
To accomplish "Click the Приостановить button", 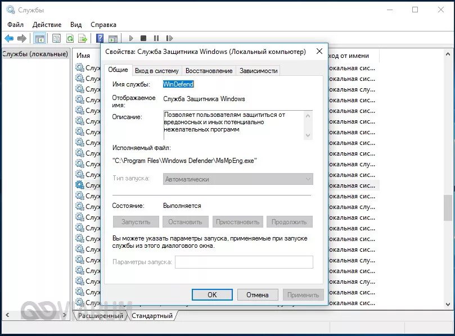I will [x=238, y=222].
